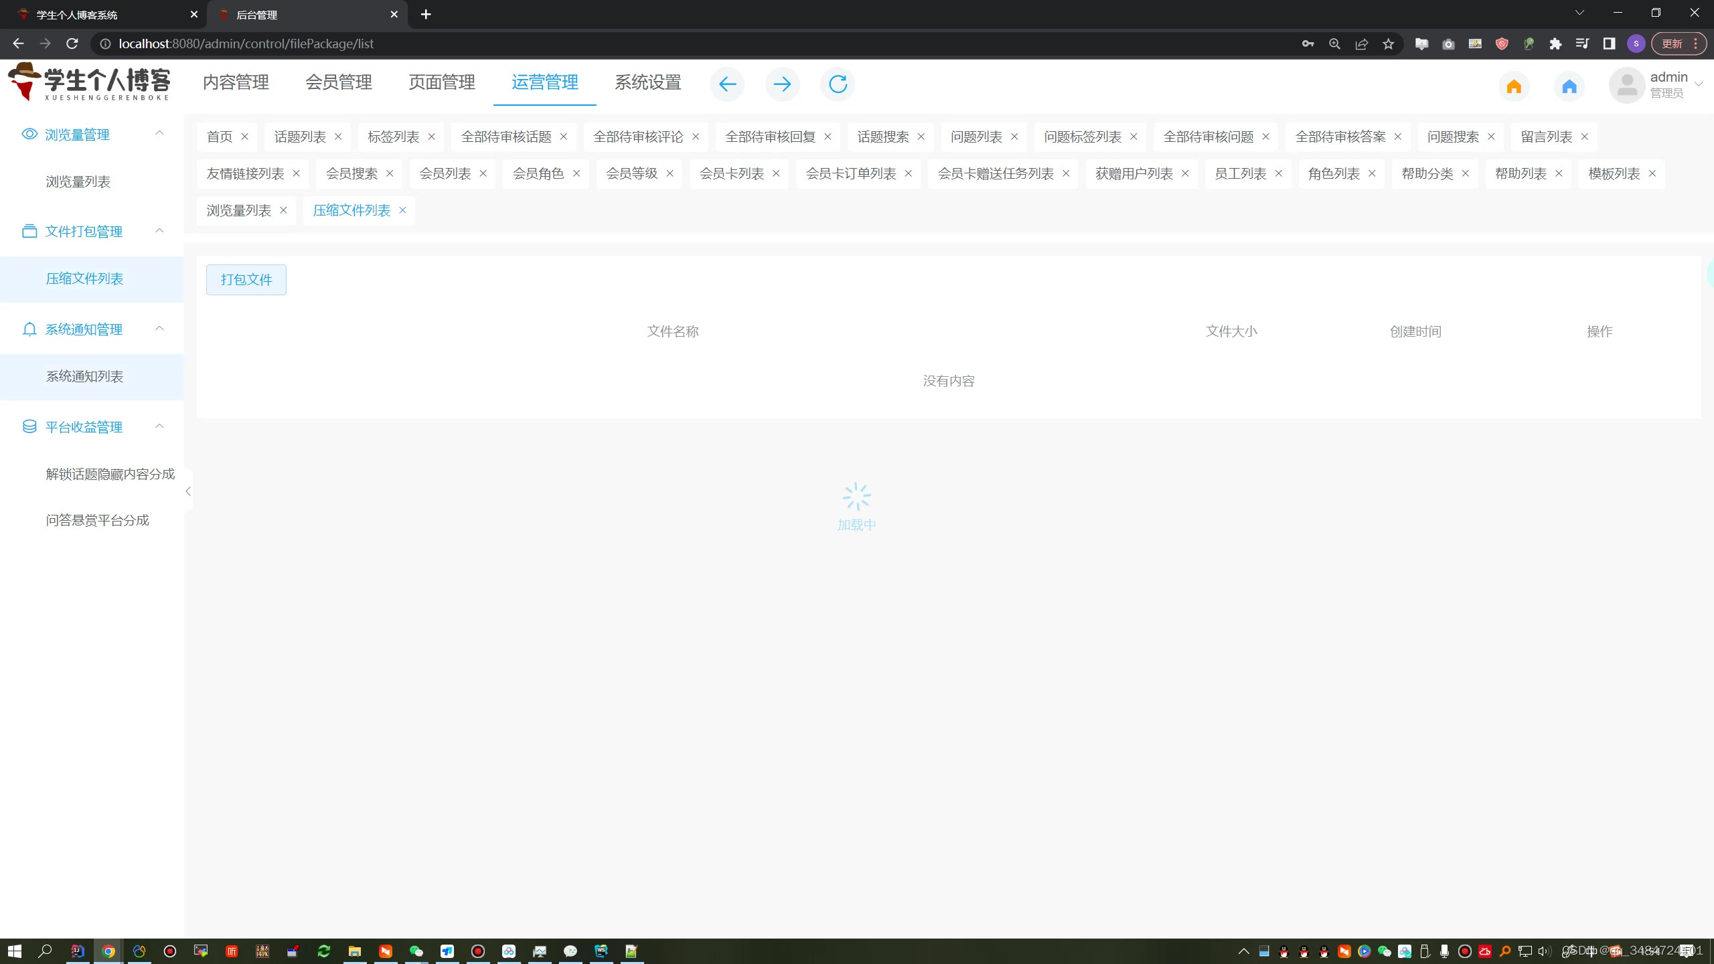Close the 模板列表 tab
Screen dimensions: 1714x964
click(x=1652, y=173)
